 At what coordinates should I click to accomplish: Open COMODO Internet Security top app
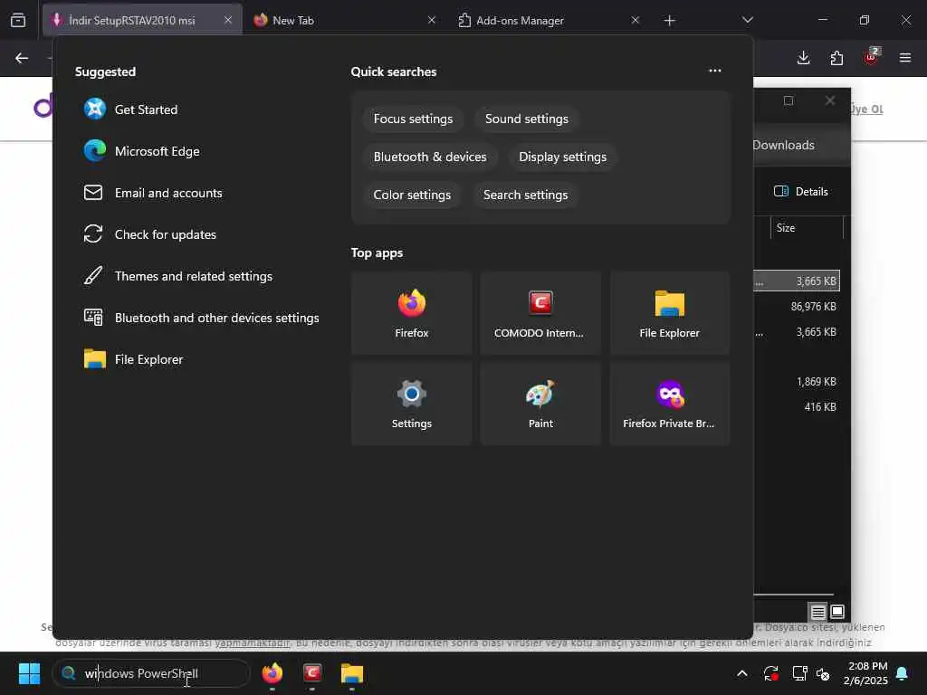coord(540,313)
